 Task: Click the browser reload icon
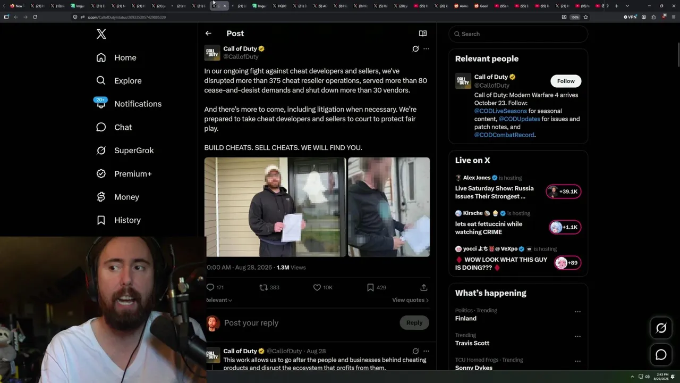coord(35,17)
